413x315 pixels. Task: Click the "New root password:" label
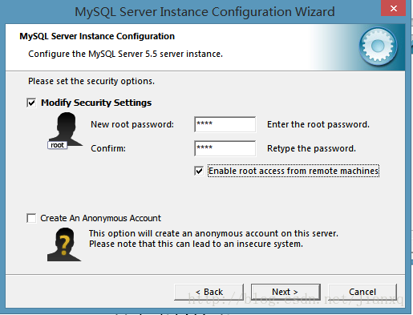click(132, 124)
